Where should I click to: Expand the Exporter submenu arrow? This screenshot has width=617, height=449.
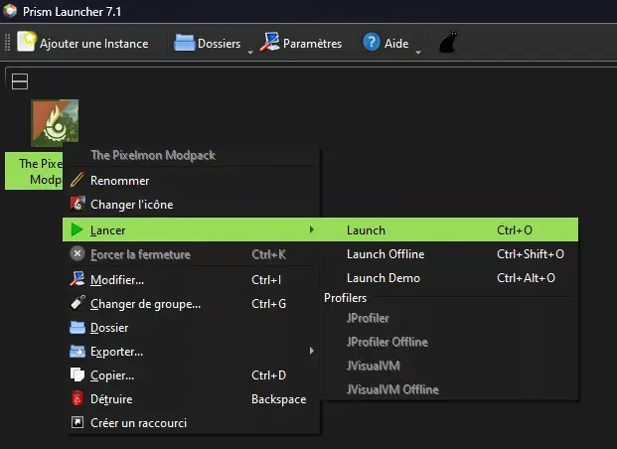(x=312, y=351)
